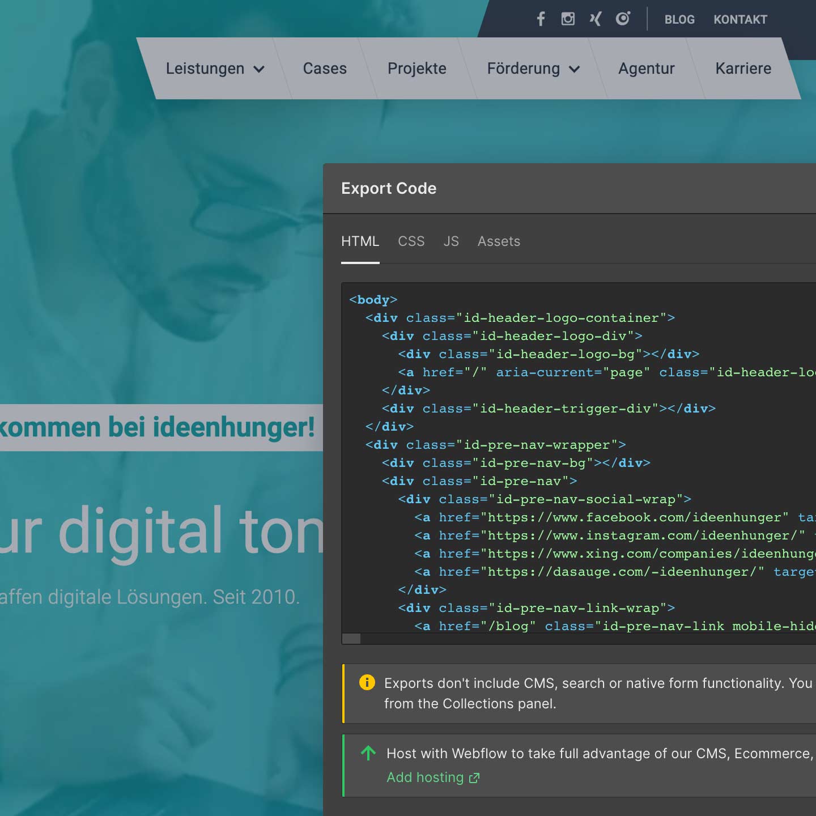The width and height of the screenshot is (816, 816).
Task: Click the id-pre-nav-bg div line
Action: (516, 463)
